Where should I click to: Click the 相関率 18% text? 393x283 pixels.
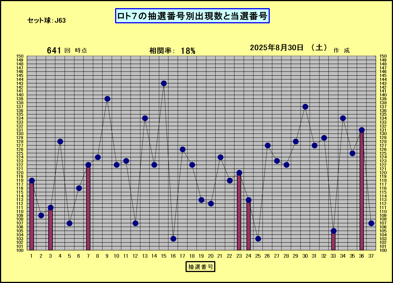tap(172, 51)
